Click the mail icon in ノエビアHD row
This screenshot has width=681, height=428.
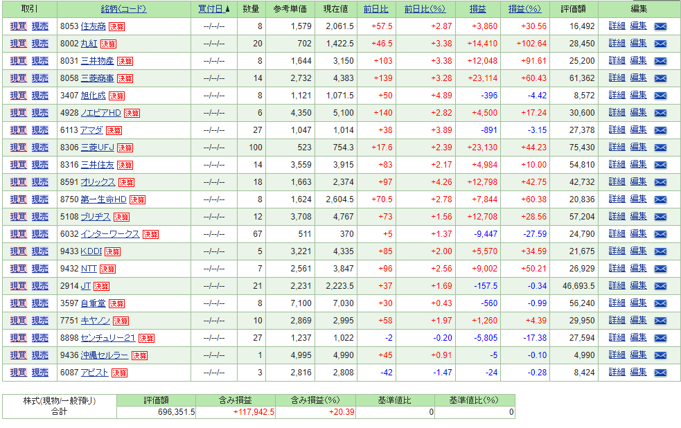coord(660,114)
